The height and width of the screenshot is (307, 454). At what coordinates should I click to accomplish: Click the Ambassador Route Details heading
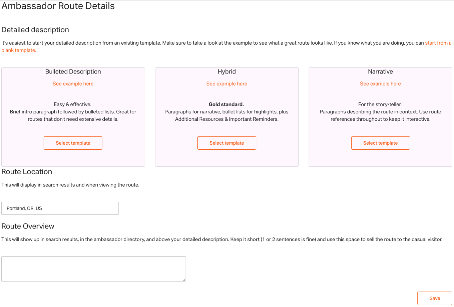coord(58,6)
